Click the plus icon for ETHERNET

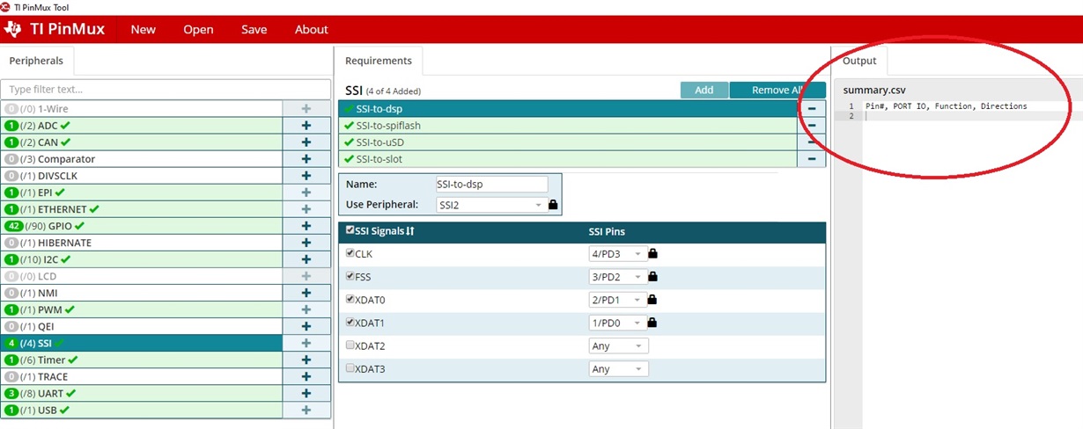click(x=306, y=209)
